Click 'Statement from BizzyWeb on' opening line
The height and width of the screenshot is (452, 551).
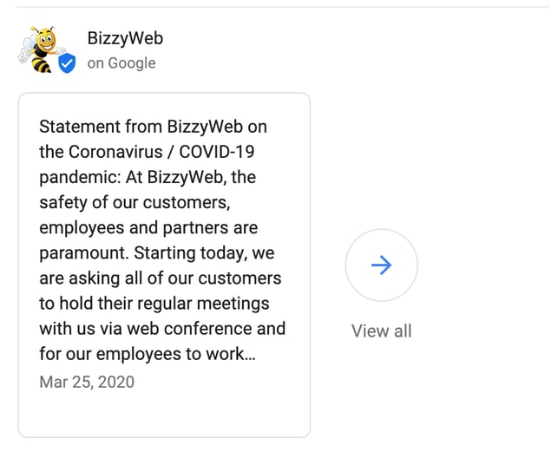point(154,127)
